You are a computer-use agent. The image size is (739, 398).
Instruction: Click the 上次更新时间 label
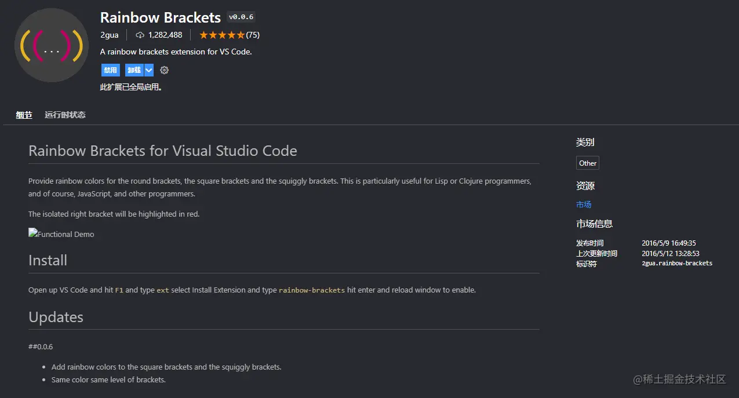(596, 253)
